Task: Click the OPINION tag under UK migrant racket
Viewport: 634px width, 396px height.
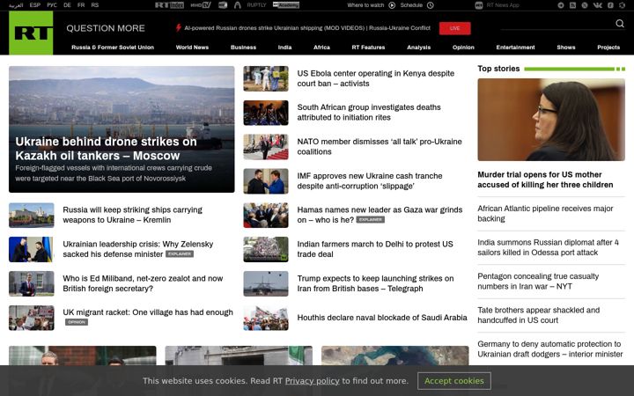Action: tap(77, 322)
